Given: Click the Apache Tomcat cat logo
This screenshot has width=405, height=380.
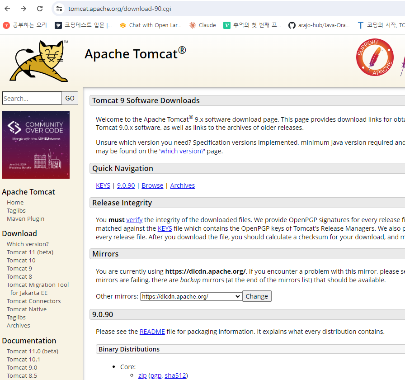Looking at the screenshot, I should click(x=39, y=61).
